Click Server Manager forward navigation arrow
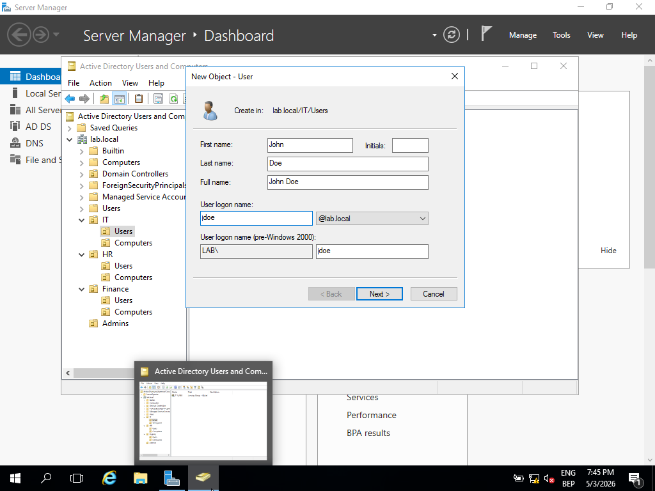Screen dimensions: 655x491 [41, 35]
